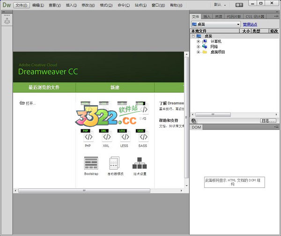Image resolution: width=281 pixels, height=236 pixels.
Task: Switch to the 文件 panel tab
Action: coord(195,17)
